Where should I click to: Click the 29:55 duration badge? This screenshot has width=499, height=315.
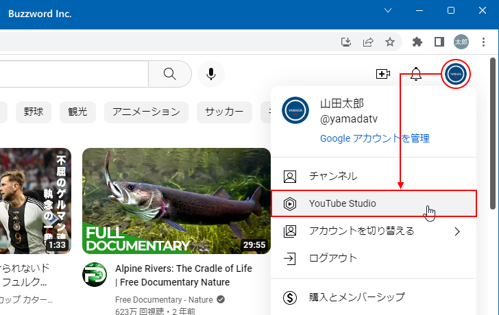click(254, 244)
